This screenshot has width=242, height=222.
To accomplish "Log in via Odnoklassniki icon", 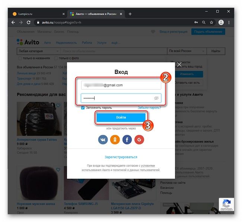I will (x=115, y=140).
